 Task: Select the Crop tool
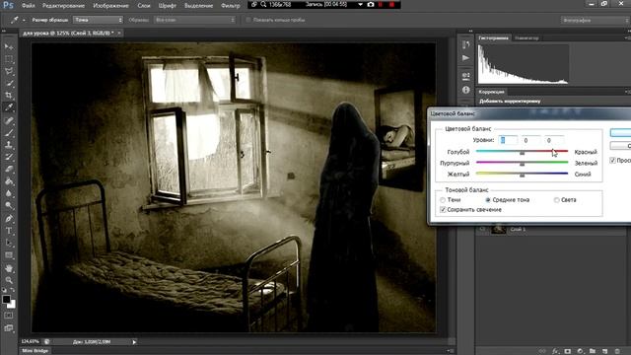(x=9, y=96)
